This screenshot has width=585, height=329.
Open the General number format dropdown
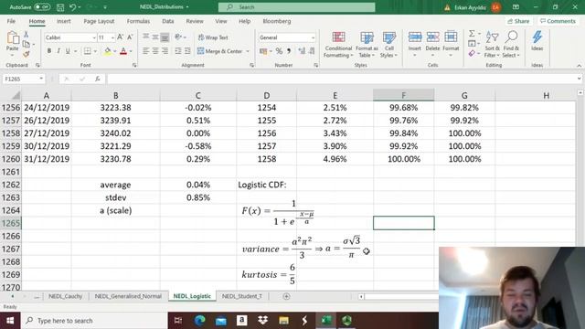pyautogui.click(x=313, y=37)
